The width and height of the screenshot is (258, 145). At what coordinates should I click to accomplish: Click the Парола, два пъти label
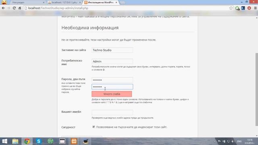[73, 79]
